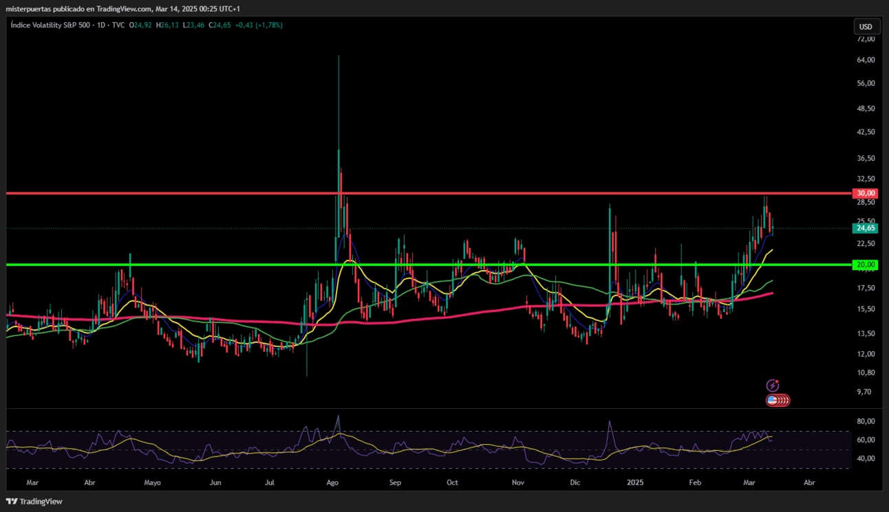Select the green 20,00 price label
The height and width of the screenshot is (512, 889).
(865, 265)
